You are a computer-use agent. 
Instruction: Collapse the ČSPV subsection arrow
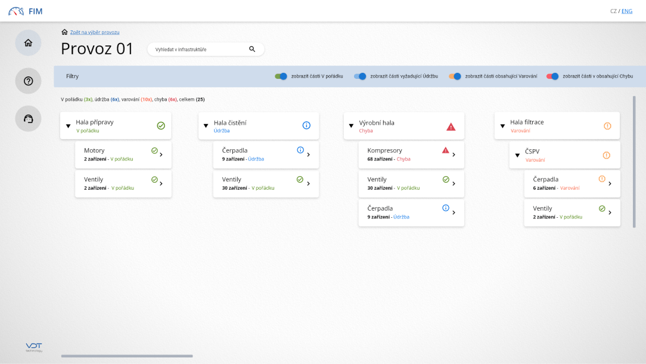click(518, 155)
